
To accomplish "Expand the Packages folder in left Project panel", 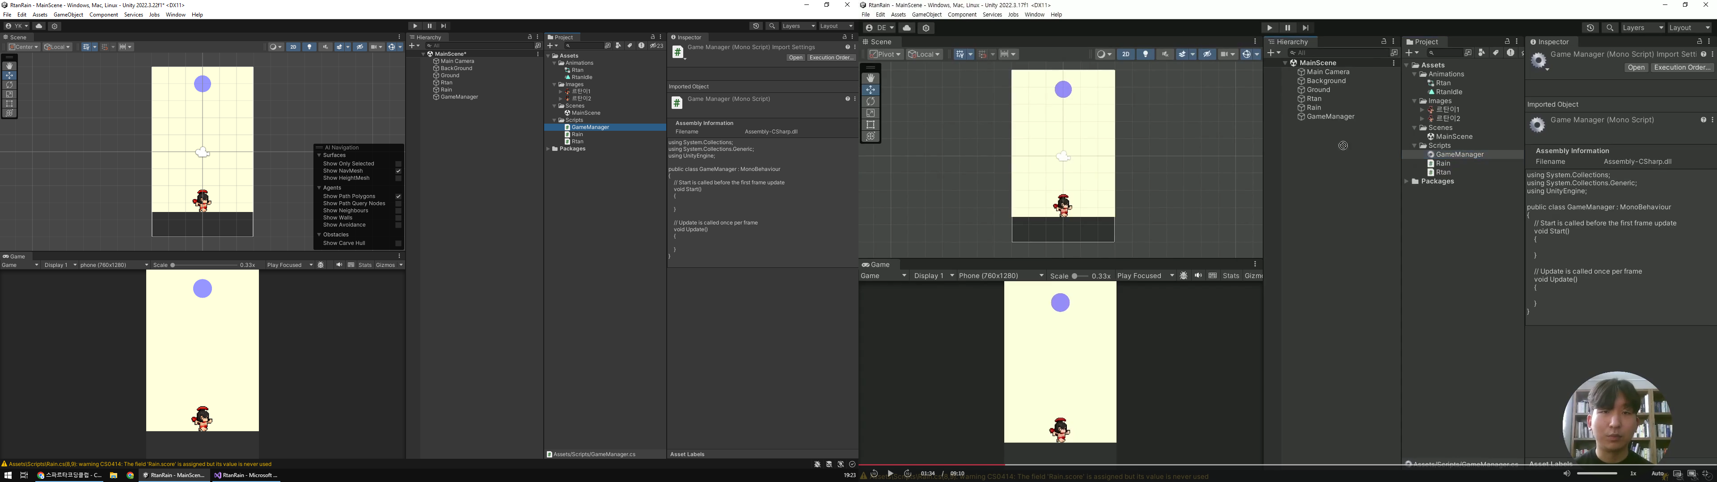I will [549, 149].
